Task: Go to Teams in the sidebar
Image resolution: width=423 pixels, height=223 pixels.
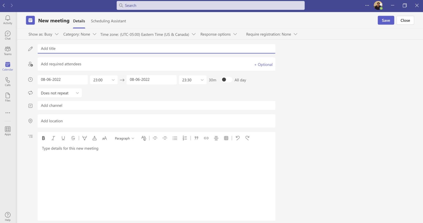Action: [x=8, y=50]
